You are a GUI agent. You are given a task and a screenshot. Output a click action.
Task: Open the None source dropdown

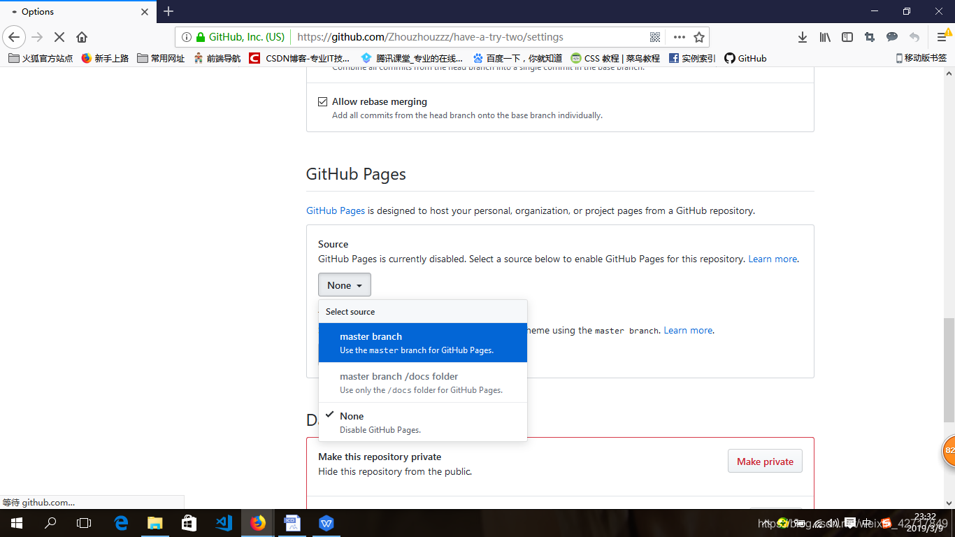[345, 285]
